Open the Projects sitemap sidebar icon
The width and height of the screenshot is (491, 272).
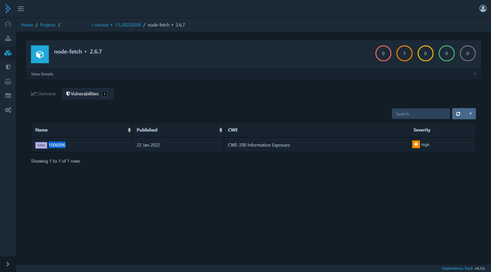tap(8, 39)
